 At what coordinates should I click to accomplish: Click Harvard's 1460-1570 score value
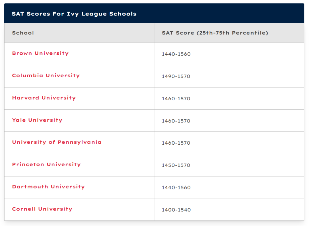176,99
